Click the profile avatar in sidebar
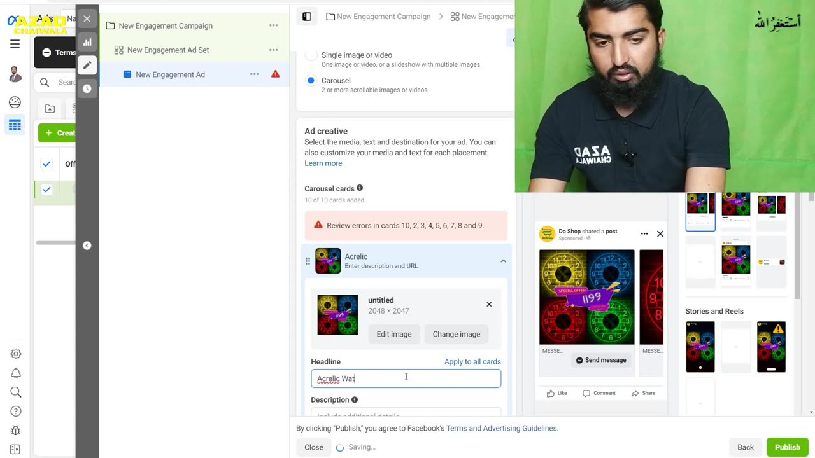 point(15,74)
